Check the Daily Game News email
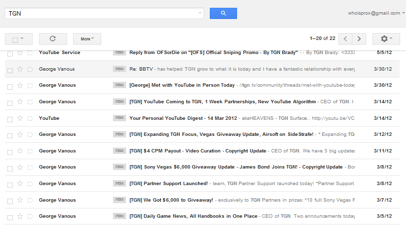 tap(10, 218)
